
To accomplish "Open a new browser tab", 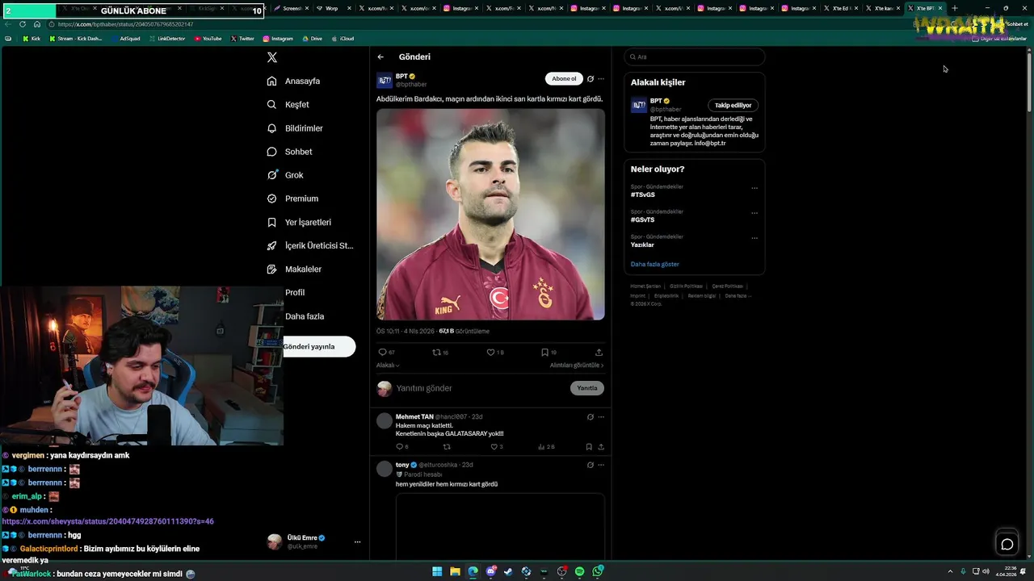I will tap(954, 8).
